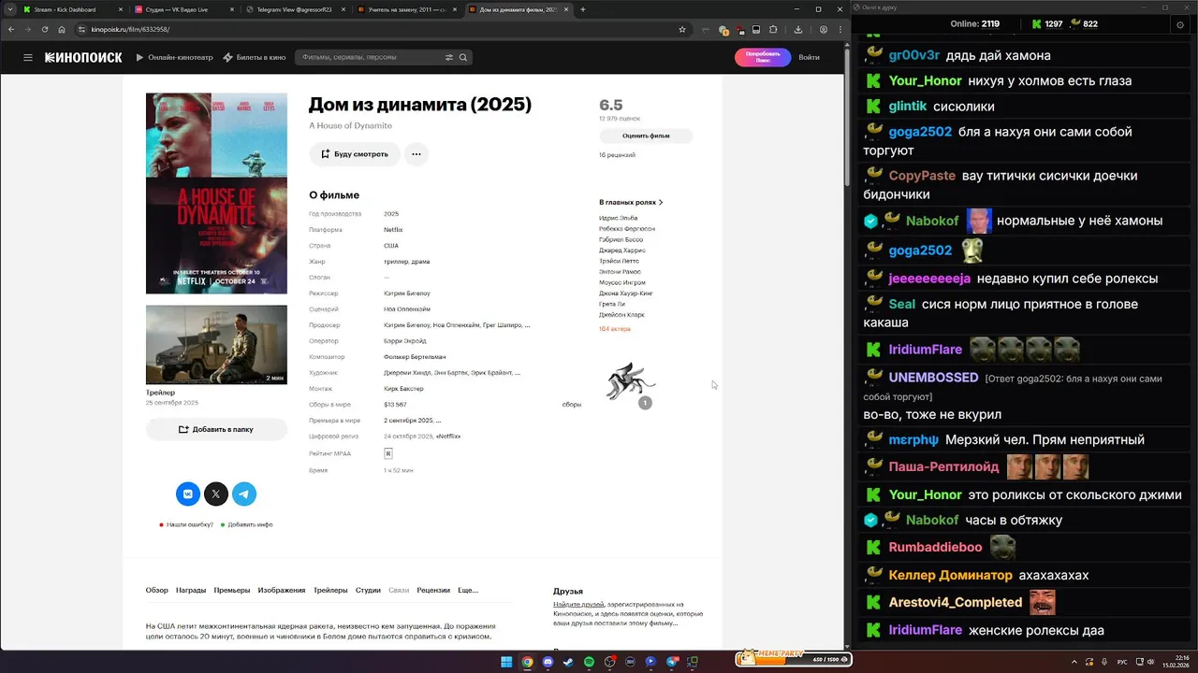Switch to the Telegram View browser tab
This screenshot has height=673, width=1198.
click(295, 9)
